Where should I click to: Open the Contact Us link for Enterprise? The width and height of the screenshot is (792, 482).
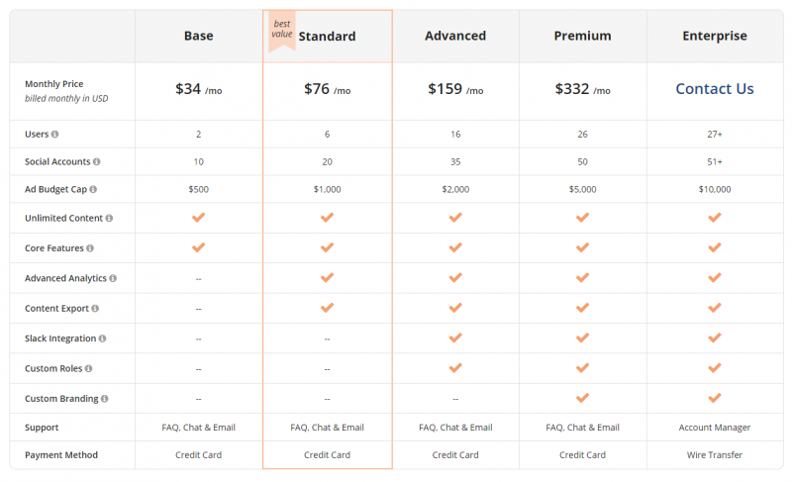click(x=714, y=89)
